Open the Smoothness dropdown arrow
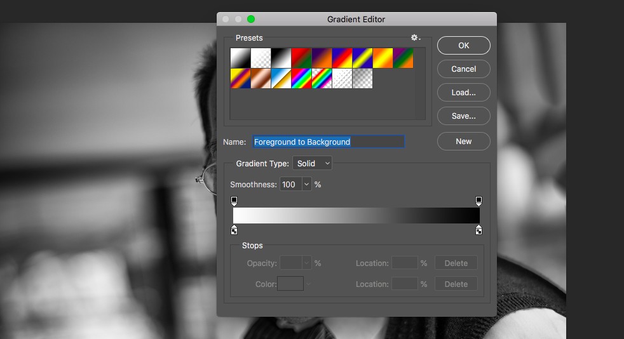Screen dimensions: 624x339 [x=306, y=184]
